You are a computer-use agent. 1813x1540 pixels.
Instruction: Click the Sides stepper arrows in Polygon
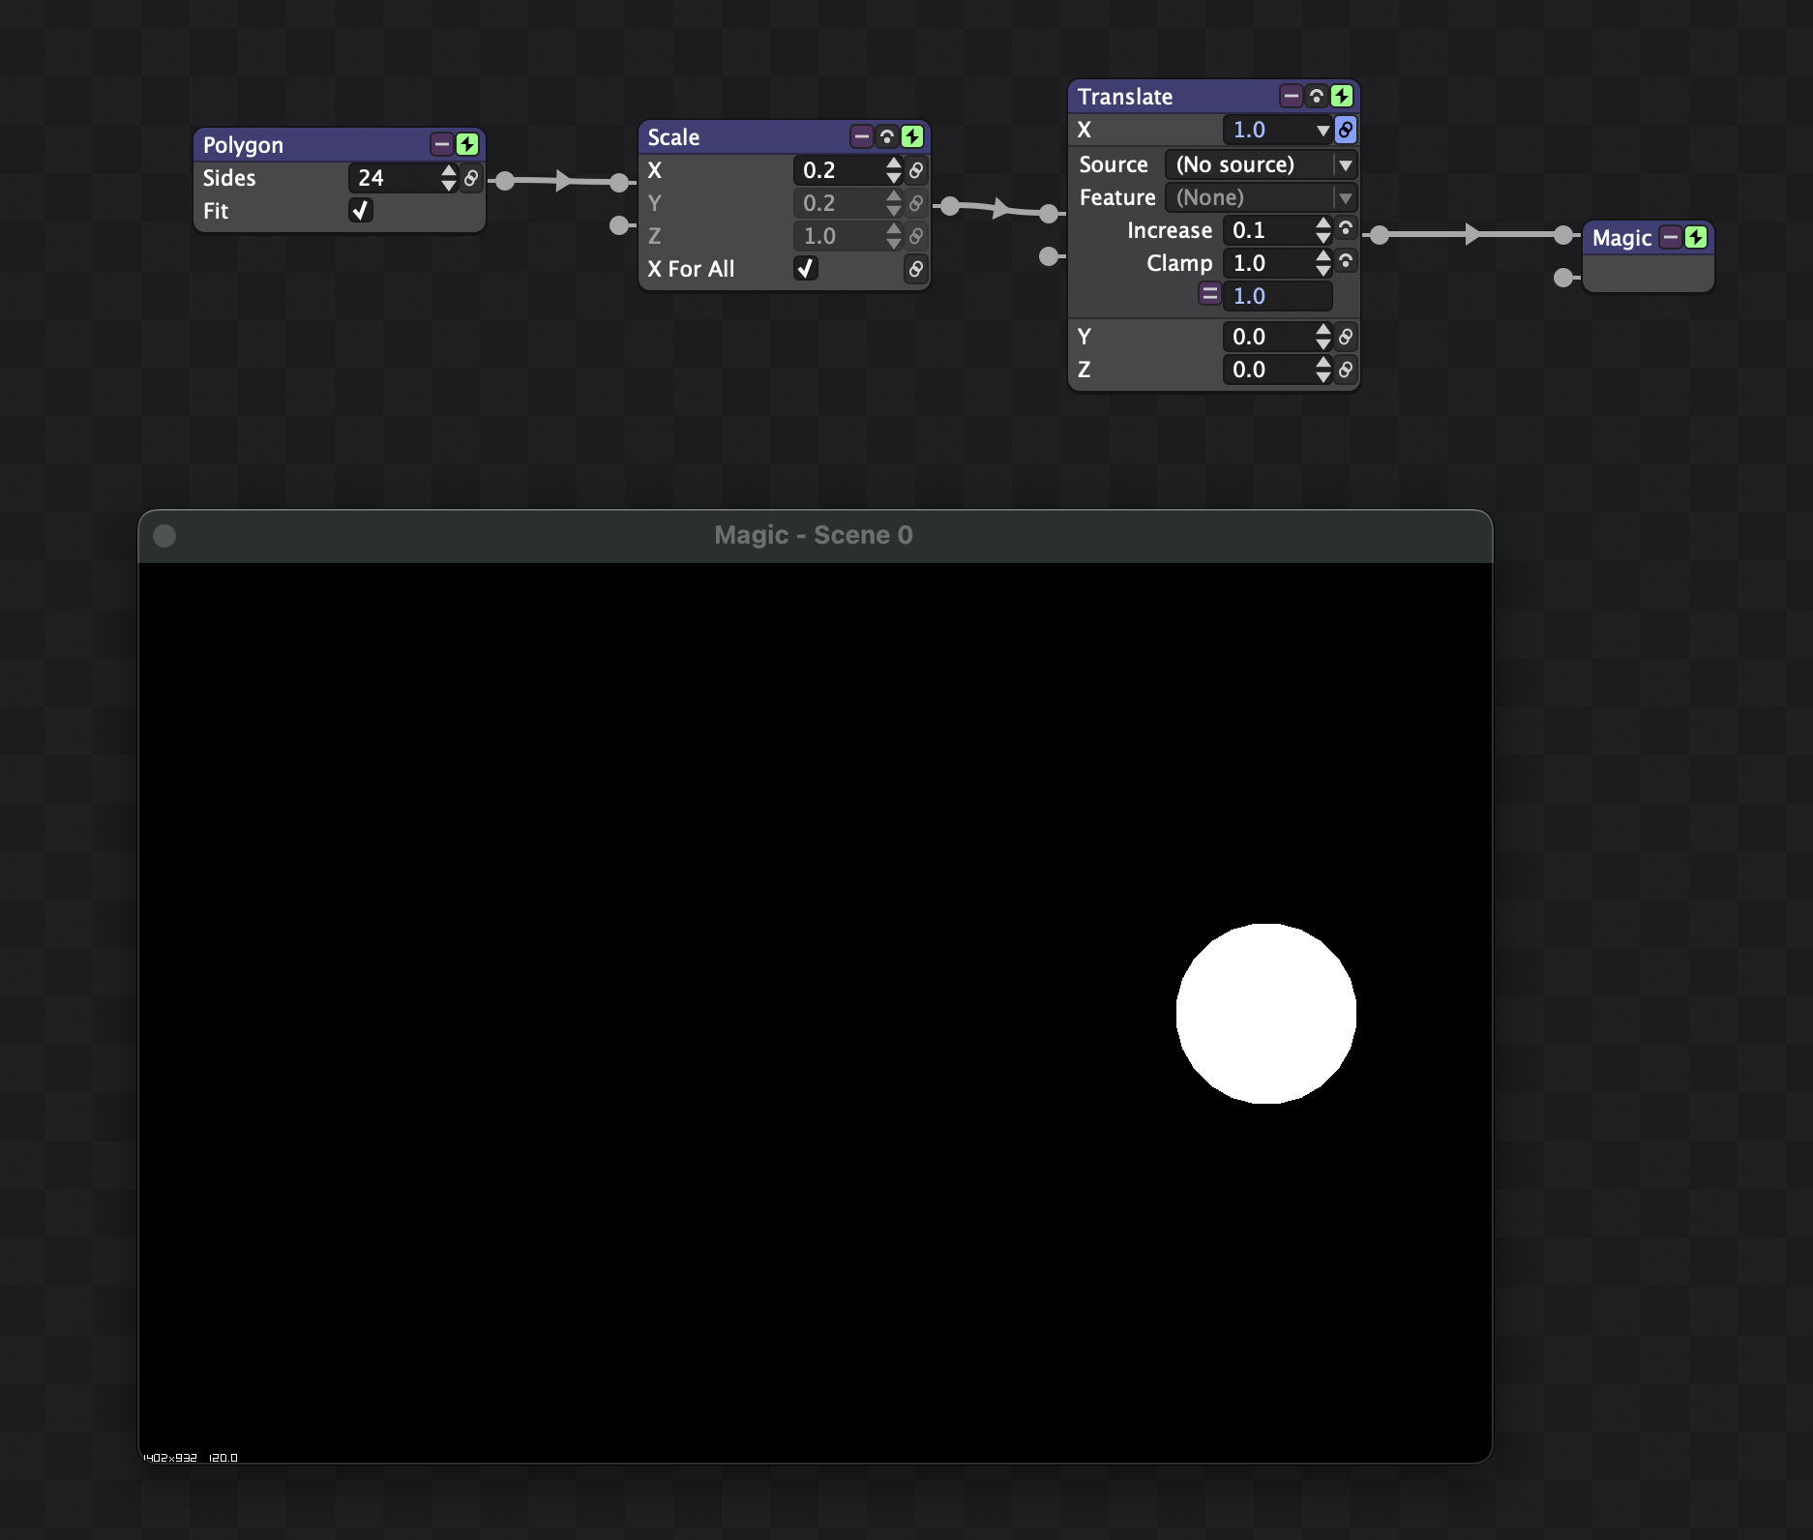point(448,178)
